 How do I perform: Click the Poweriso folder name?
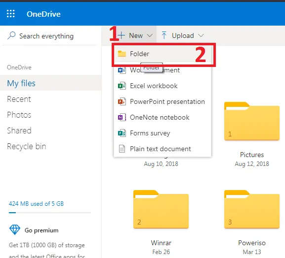click(x=252, y=243)
